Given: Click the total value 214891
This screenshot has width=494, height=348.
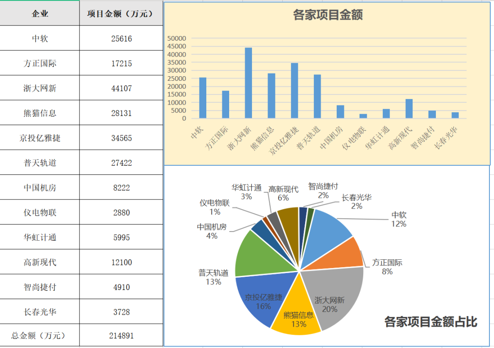Looking at the screenshot, I should point(121,335).
